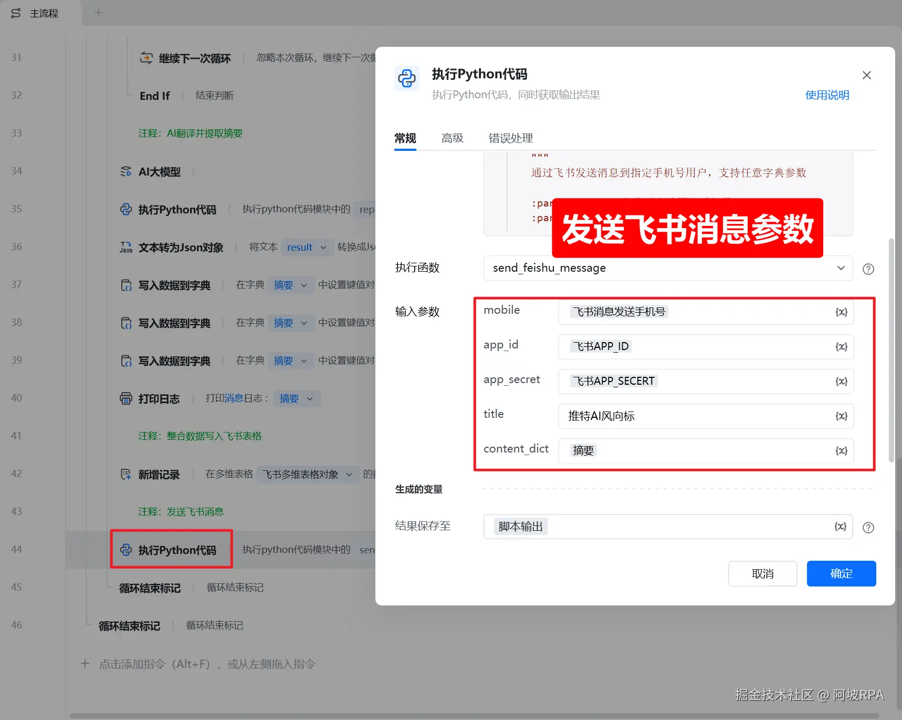Open 飞书多维表格对象 dropdown on line 42

(x=308, y=475)
